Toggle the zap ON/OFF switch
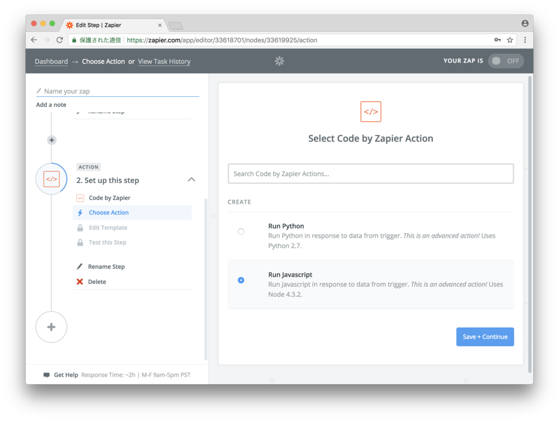The image size is (559, 421). click(x=506, y=61)
